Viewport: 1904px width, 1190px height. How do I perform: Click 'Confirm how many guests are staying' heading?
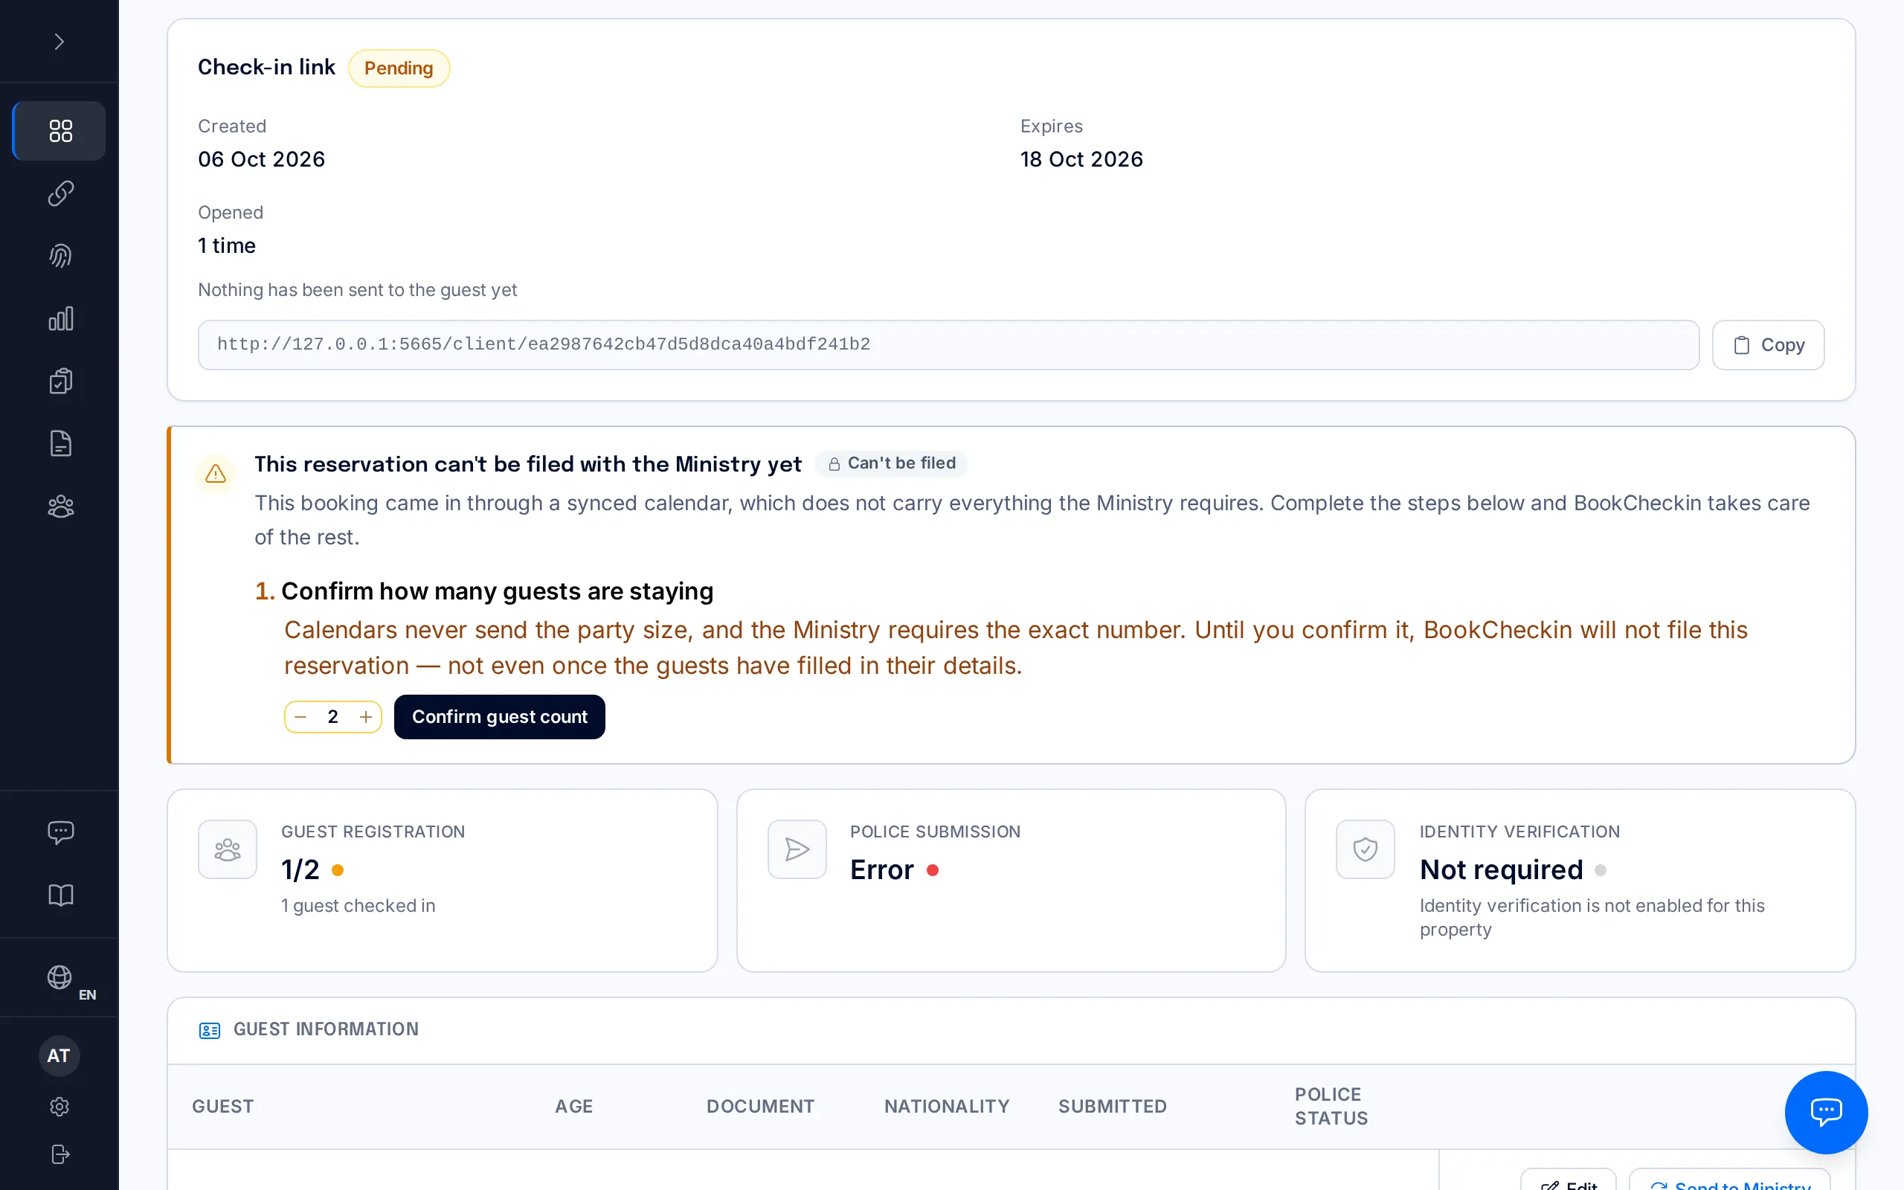[497, 591]
